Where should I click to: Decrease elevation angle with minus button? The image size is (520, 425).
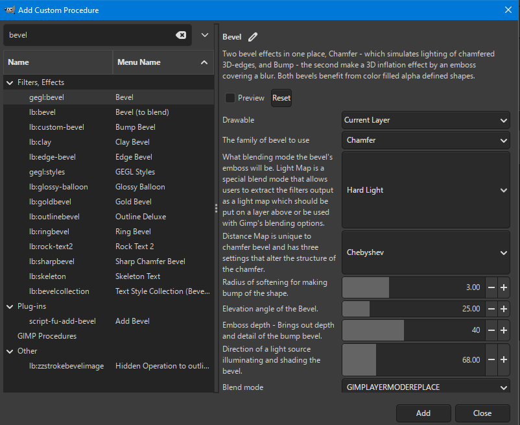(491, 309)
